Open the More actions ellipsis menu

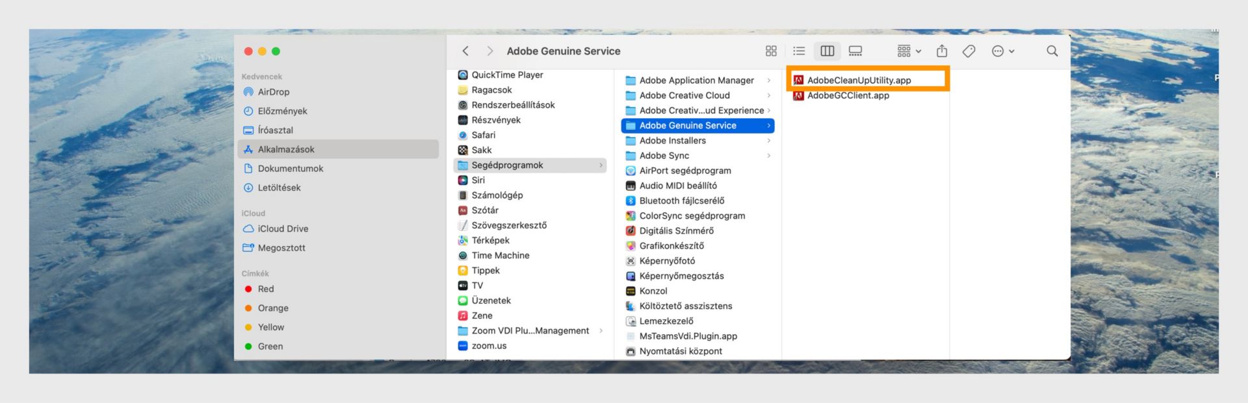pos(1003,51)
